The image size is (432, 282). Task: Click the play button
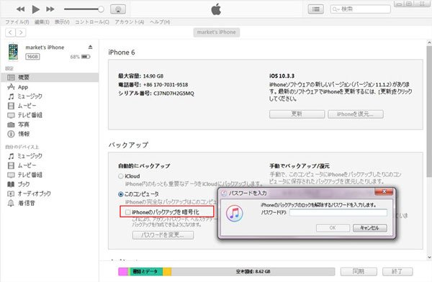[35, 9]
